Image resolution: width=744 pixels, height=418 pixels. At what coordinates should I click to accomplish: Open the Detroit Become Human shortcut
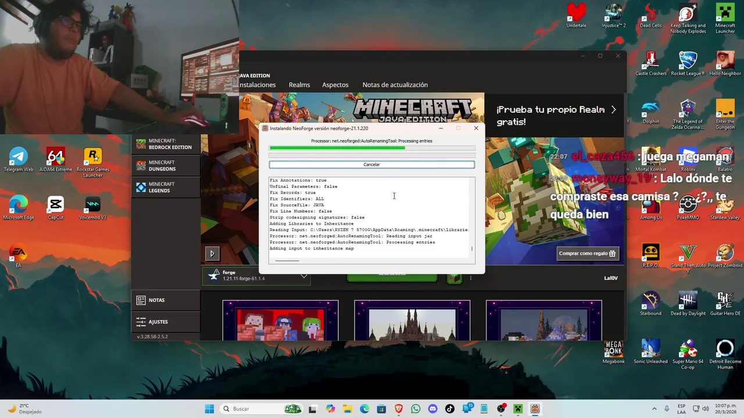pyautogui.click(x=725, y=355)
